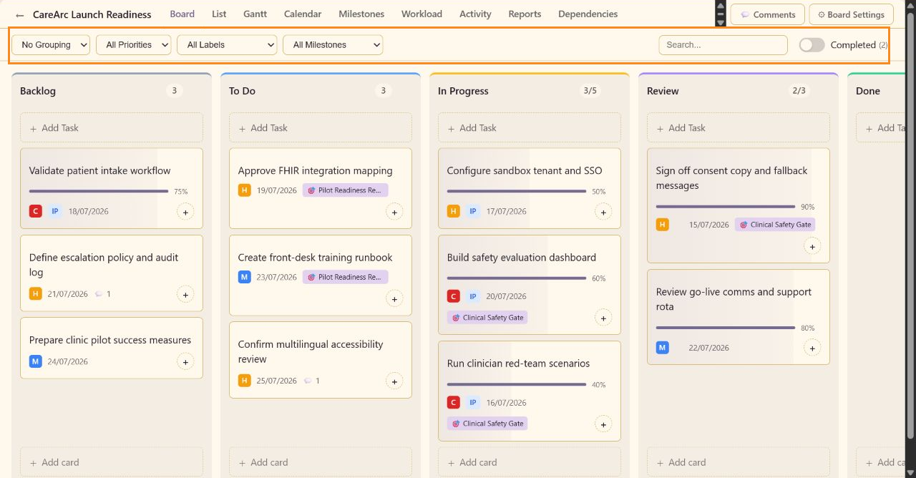Open the plus menu on Review go-live comms card
Viewport: 916px width, 478px height.
[x=812, y=348]
